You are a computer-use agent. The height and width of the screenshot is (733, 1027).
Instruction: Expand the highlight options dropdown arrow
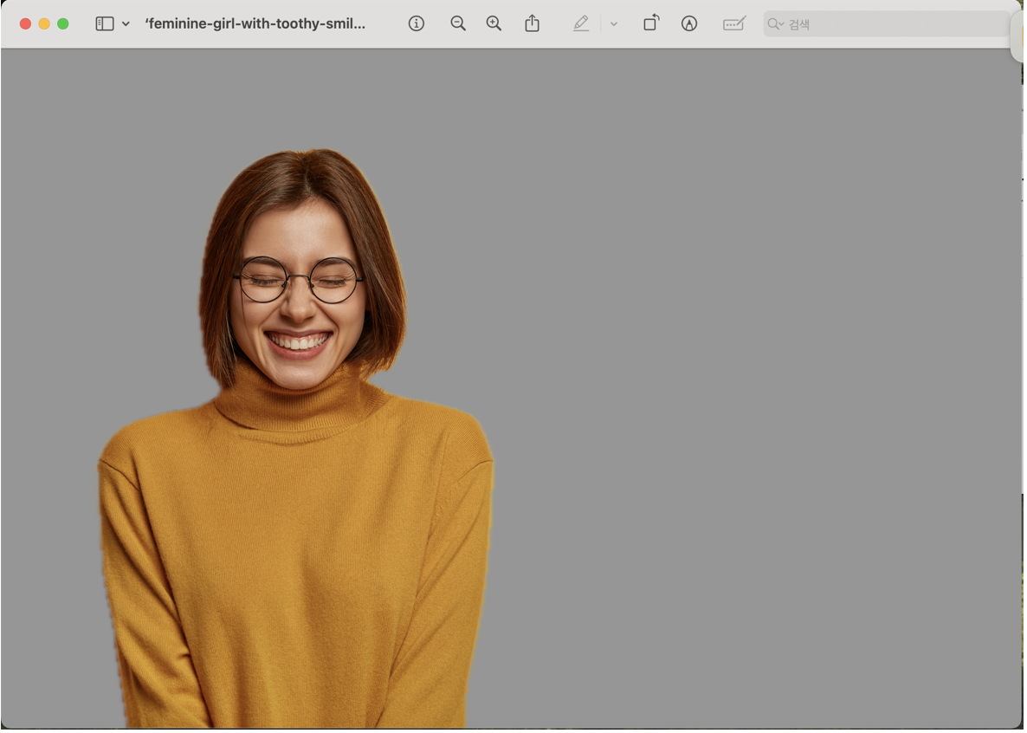coord(614,24)
